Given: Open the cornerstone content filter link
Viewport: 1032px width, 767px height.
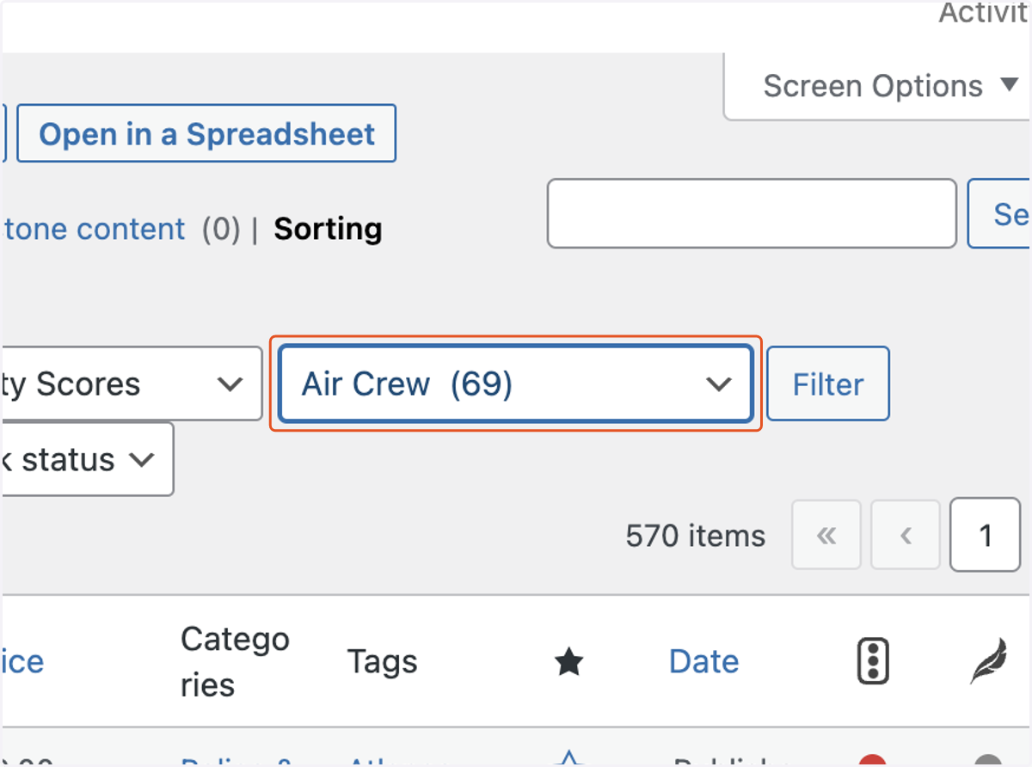Looking at the screenshot, I should tap(93, 229).
